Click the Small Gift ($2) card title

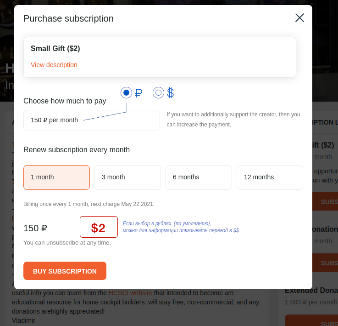point(55,48)
